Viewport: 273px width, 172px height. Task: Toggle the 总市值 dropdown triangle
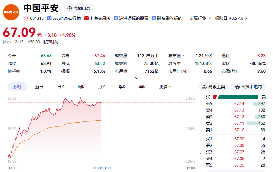[x=183, y=56]
